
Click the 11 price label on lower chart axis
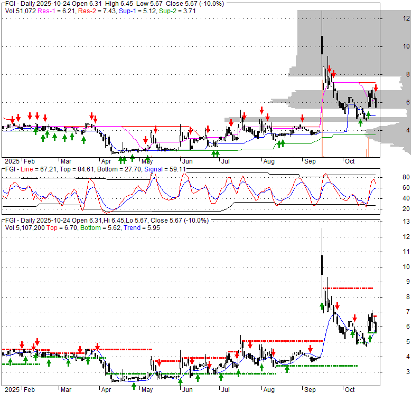406,252
